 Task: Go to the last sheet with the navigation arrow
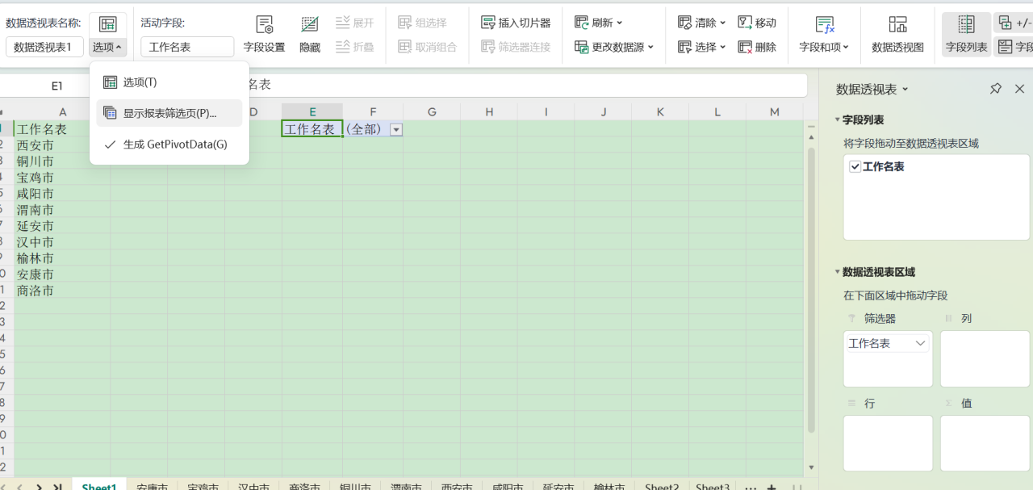pos(57,487)
